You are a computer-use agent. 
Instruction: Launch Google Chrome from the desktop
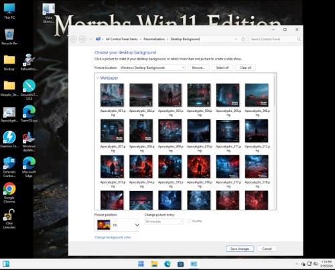9,192
